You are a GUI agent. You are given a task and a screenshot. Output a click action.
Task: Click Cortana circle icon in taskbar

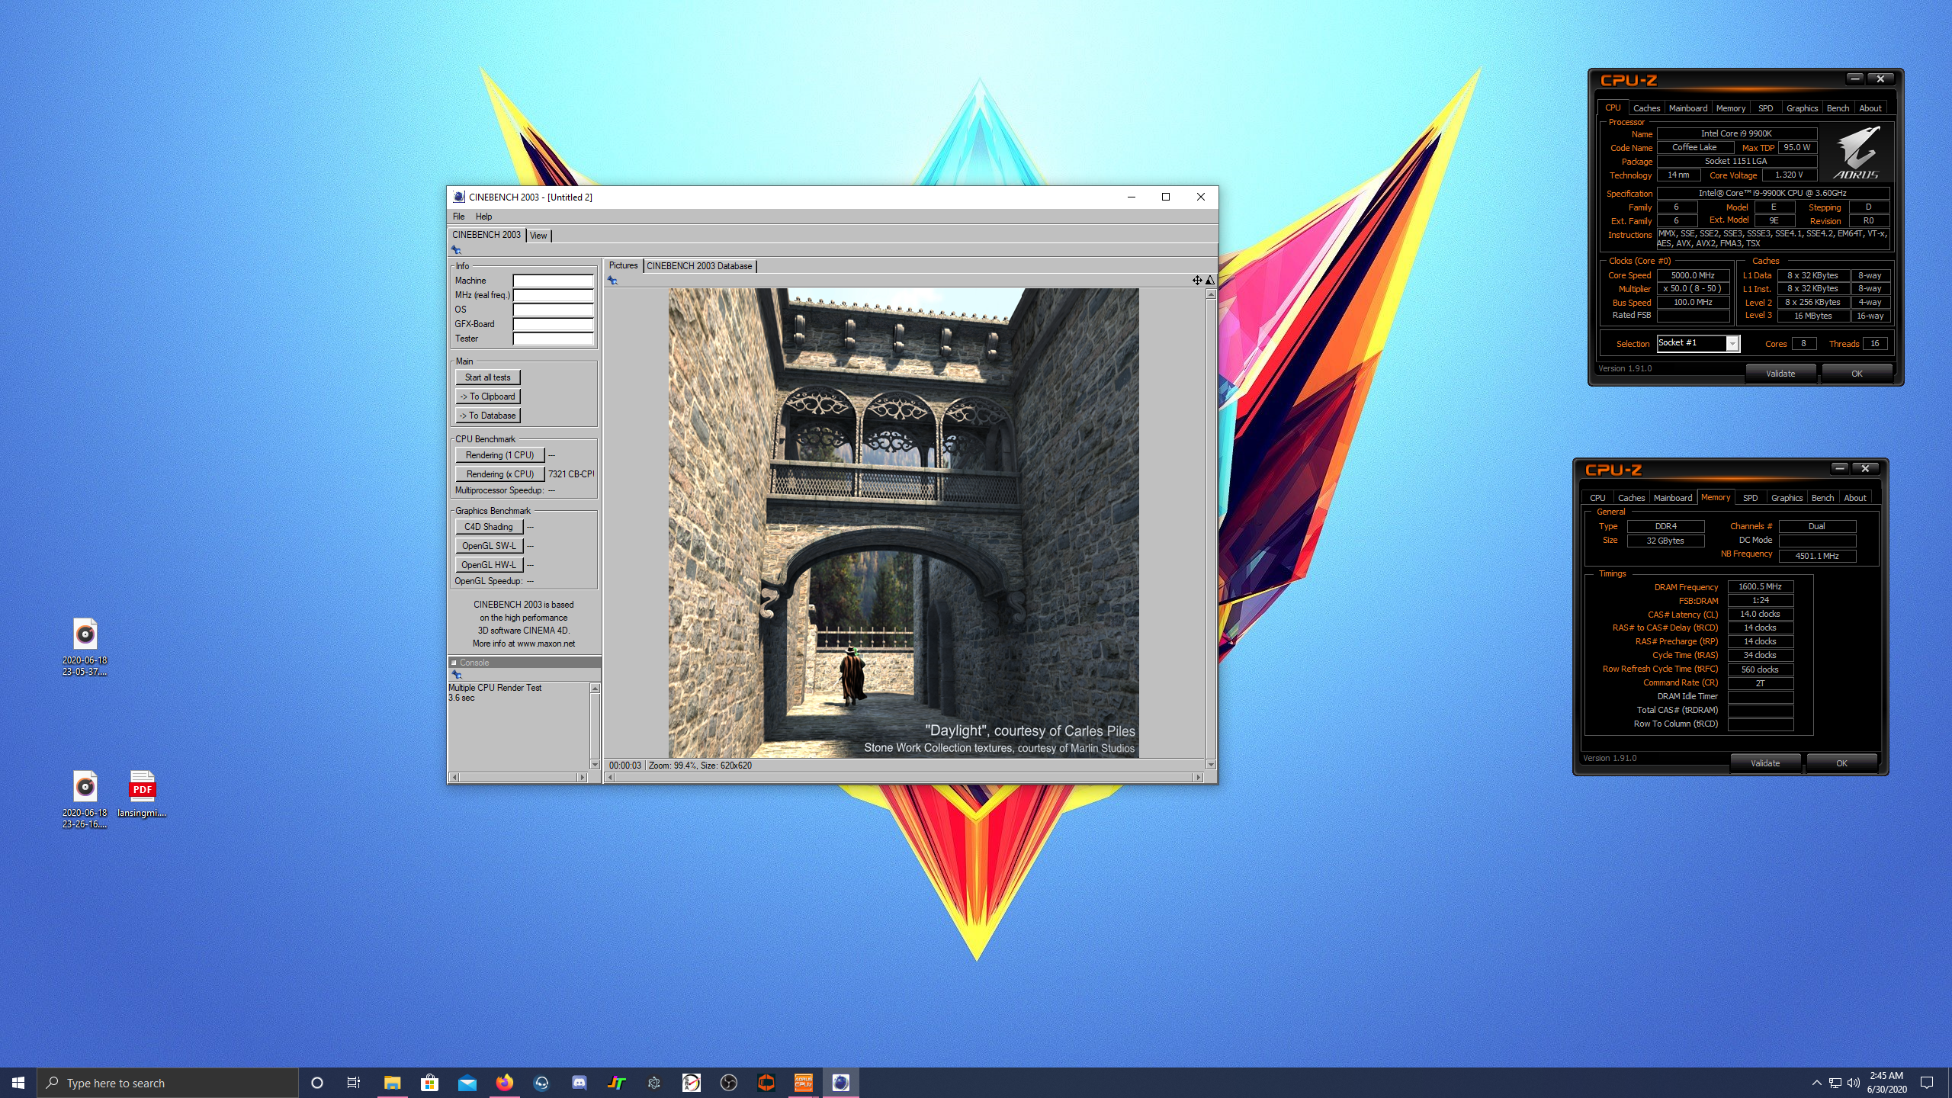(317, 1083)
